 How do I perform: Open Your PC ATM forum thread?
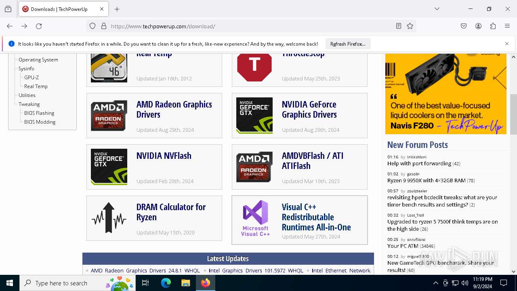[403, 246]
